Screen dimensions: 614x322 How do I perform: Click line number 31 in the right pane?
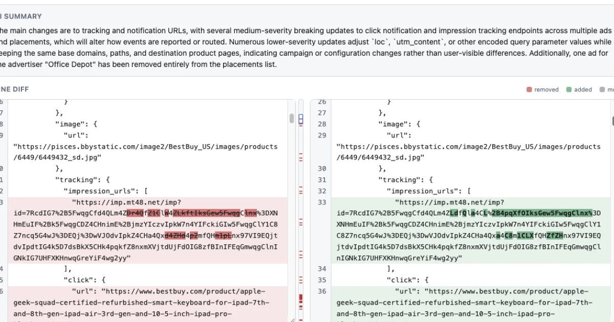pos(322,179)
